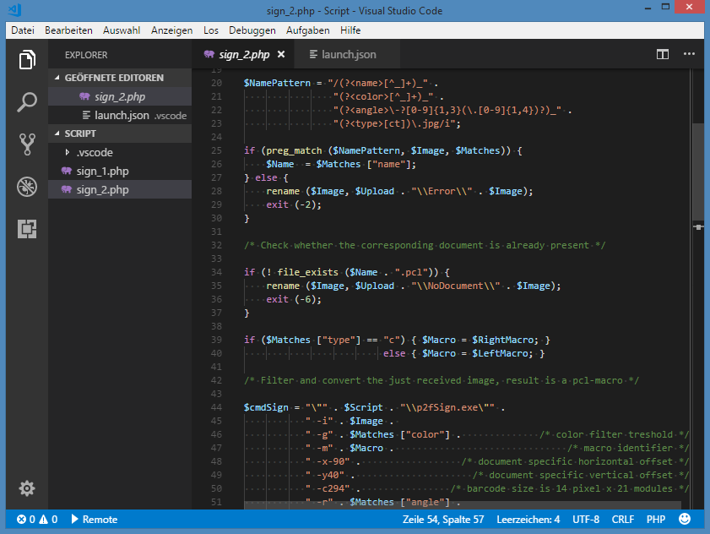Click the smiley feedback icon
710x534 pixels.
click(685, 519)
